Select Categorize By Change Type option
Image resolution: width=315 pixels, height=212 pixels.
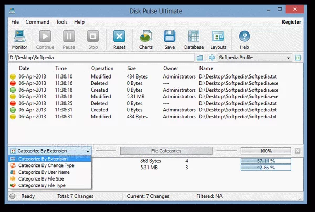tap(50, 165)
